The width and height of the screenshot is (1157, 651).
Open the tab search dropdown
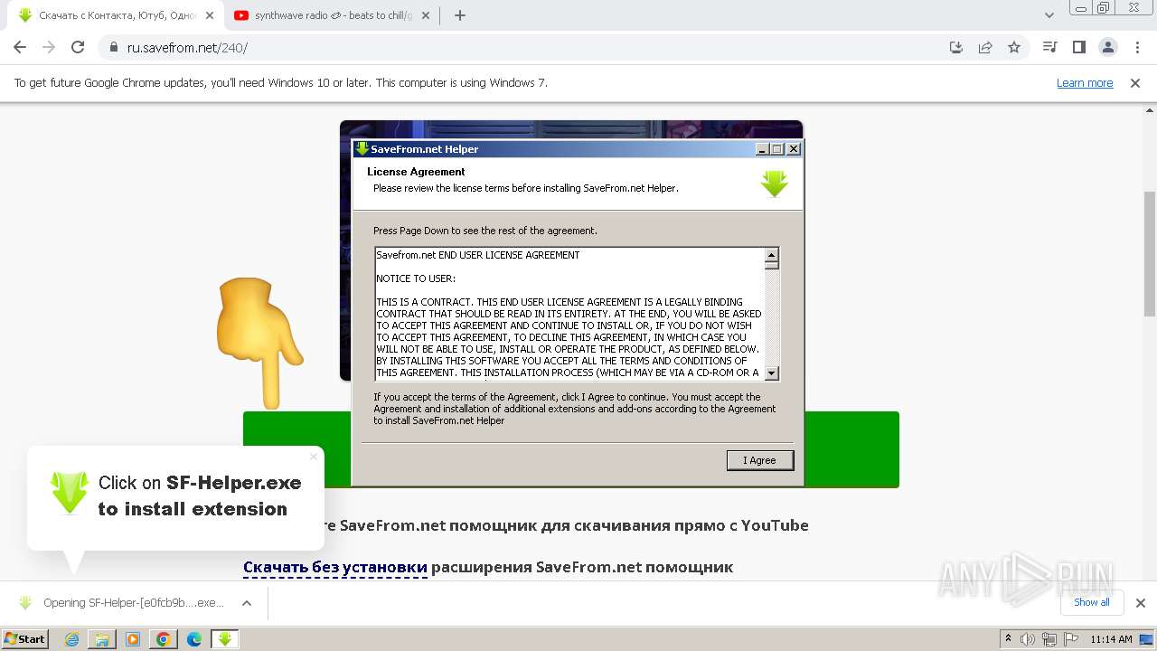pyautogui.click(x=1049, y=15)
